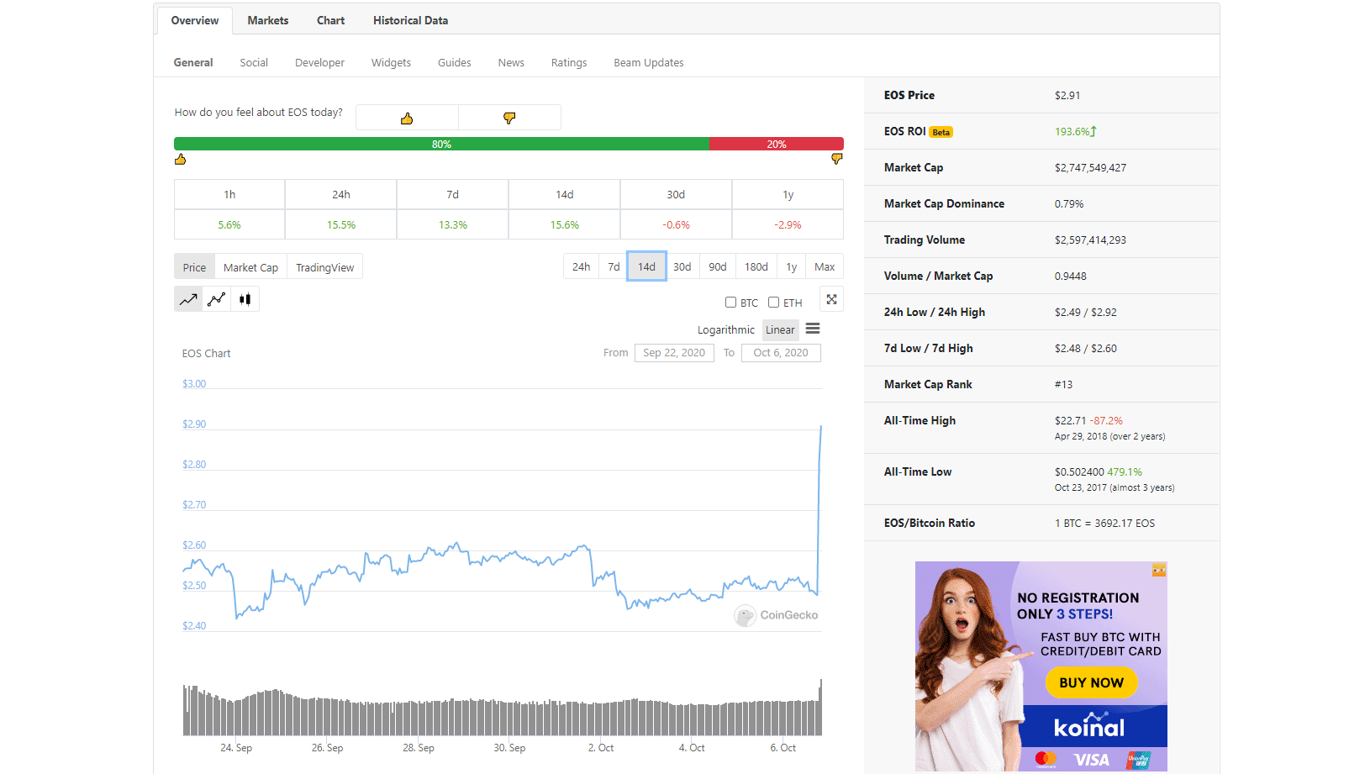Open the Chart tab
The height and width of the screenshot is (774, 1349).
[330, 20]
